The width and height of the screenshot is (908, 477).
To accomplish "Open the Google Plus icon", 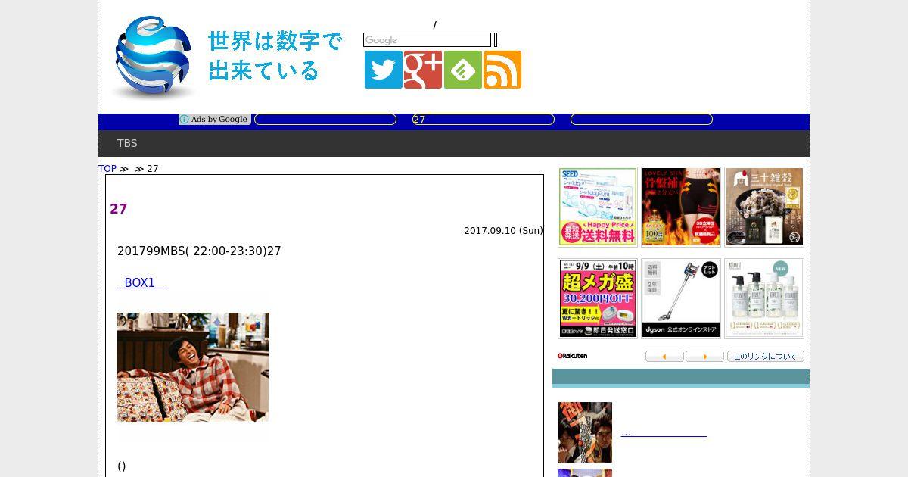I will pyautogui.click(x=423, y=70).
